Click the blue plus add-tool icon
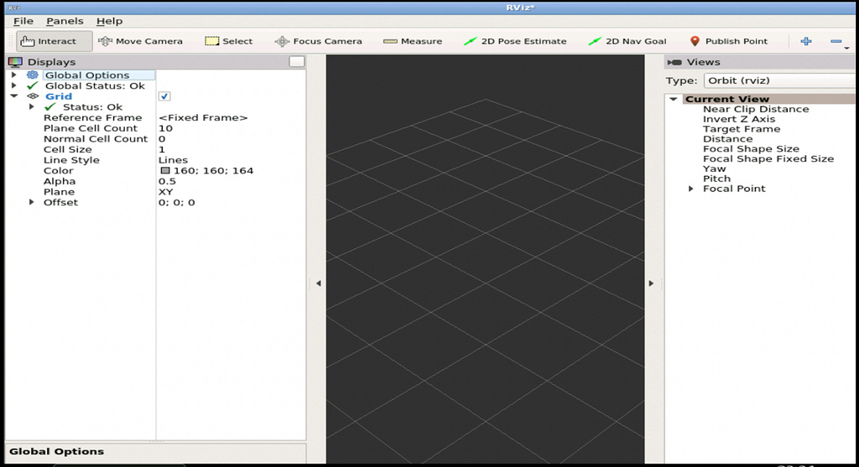The width and height of the screenshot is (859, 467). point(806,41)
